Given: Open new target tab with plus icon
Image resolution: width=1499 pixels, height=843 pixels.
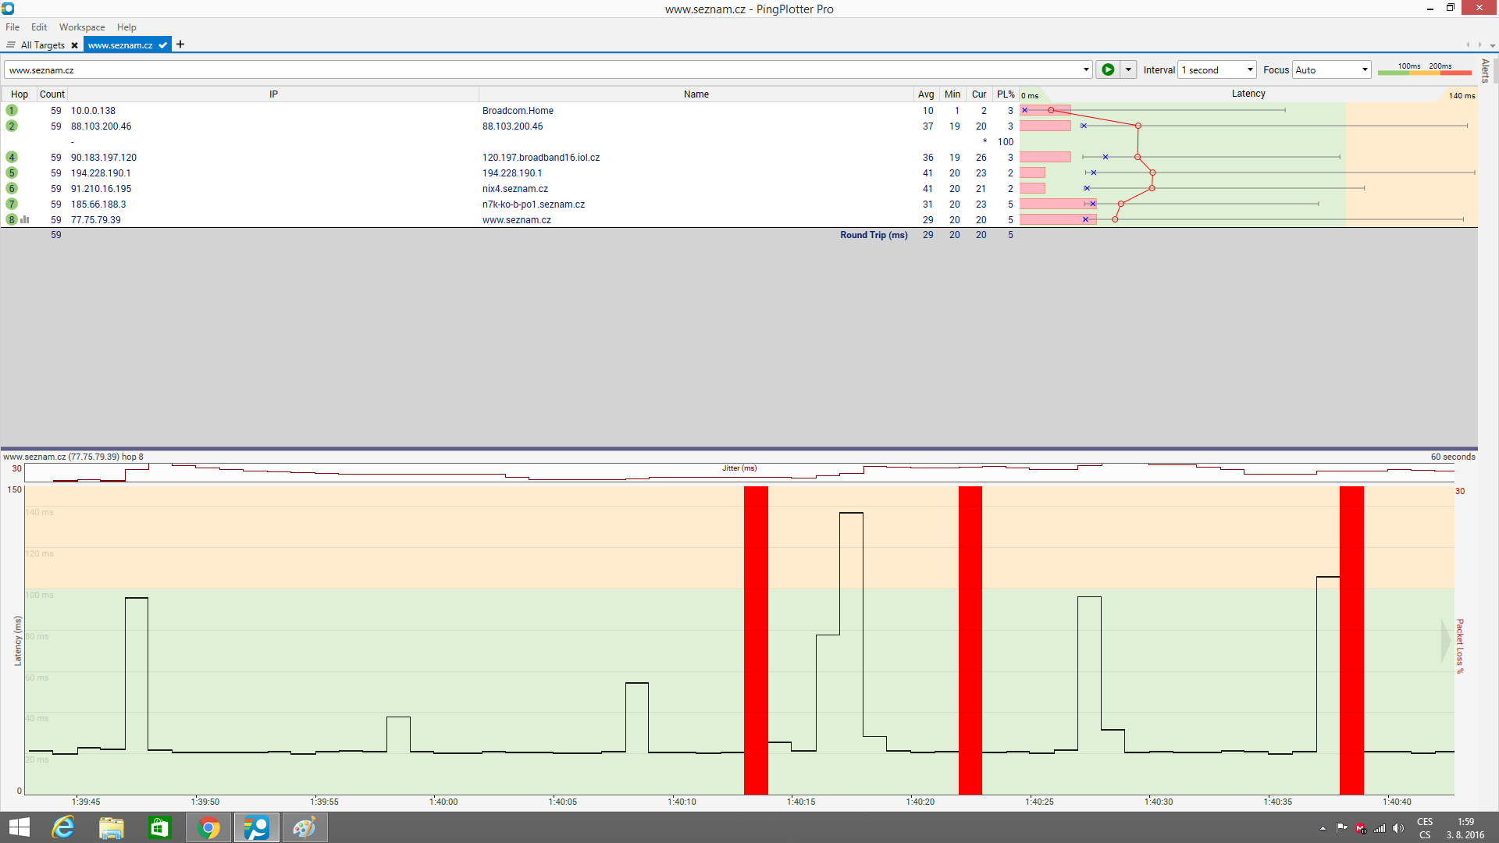Looking at the screenshot, I should coord(180,44).
